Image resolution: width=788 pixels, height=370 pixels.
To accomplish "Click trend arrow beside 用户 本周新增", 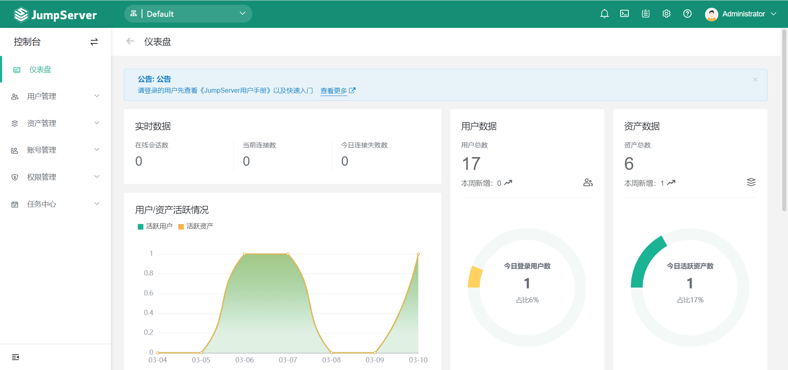I will 508,183.
